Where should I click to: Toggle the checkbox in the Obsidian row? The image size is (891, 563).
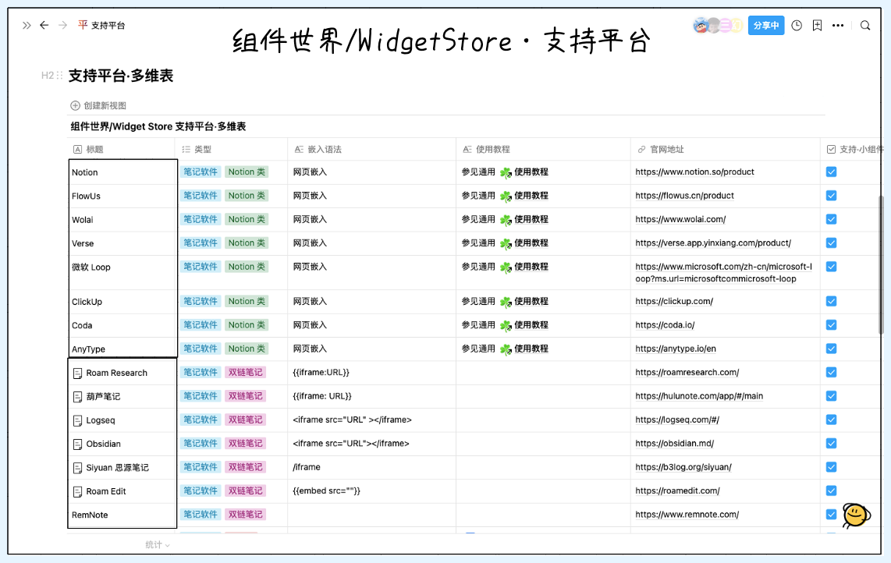click(831, 444)
